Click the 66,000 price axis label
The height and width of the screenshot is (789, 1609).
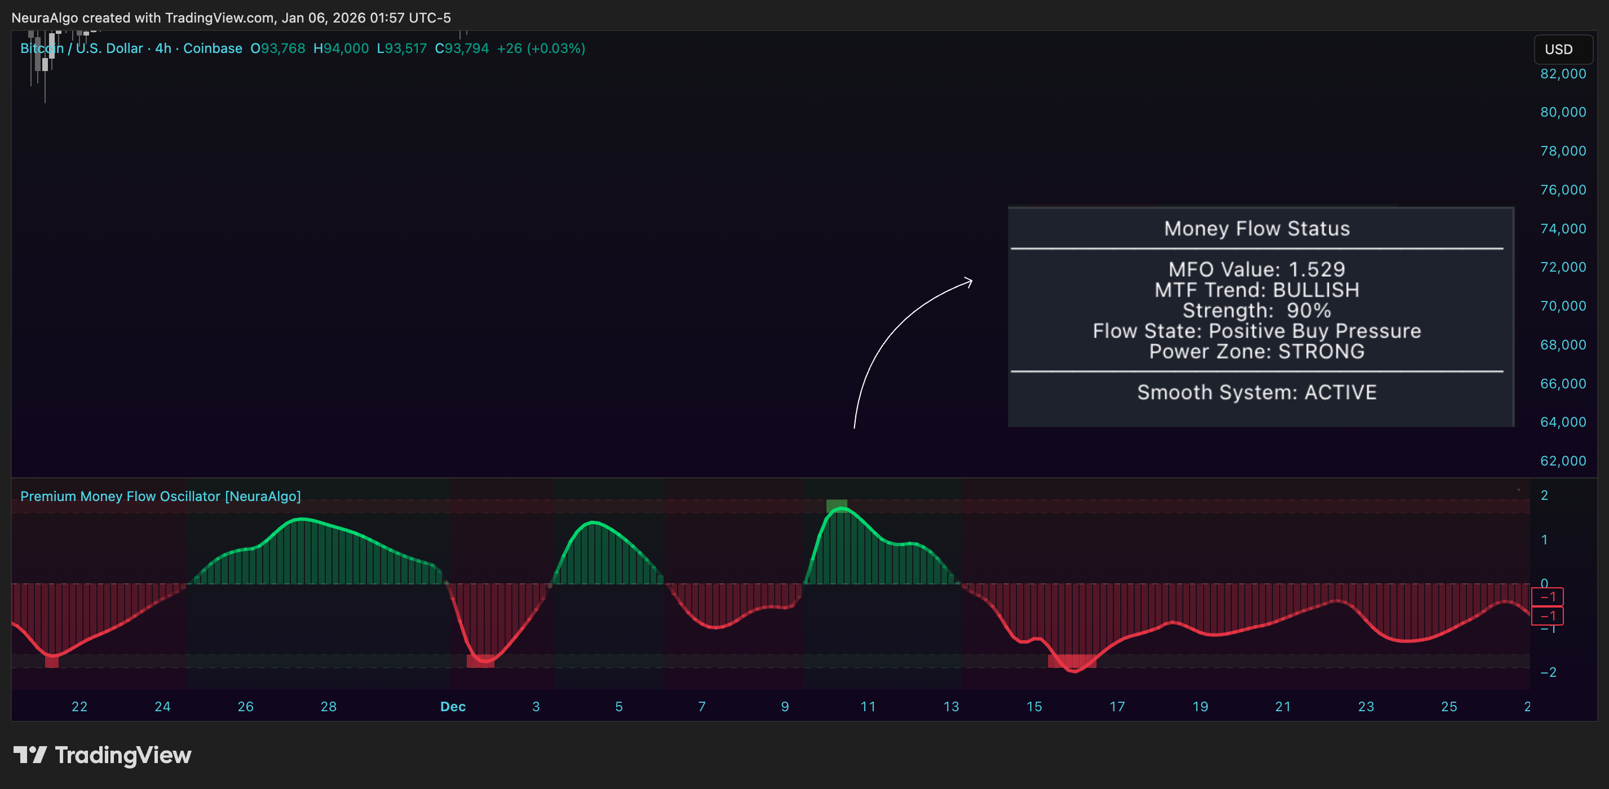tap(1563, 383)
